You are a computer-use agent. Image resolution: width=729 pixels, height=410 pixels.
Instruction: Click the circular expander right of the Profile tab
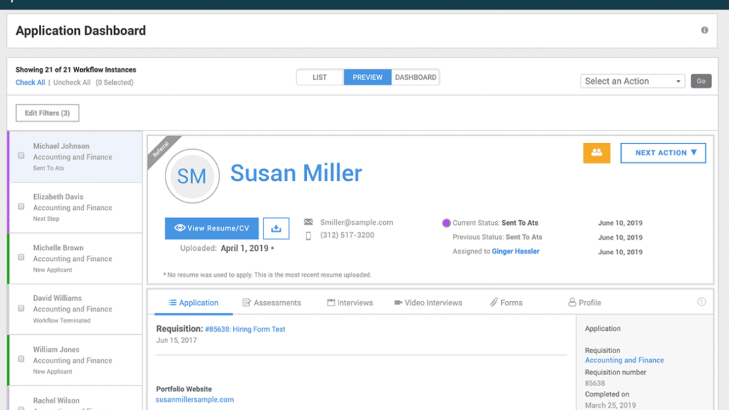[x=702, y=301]
